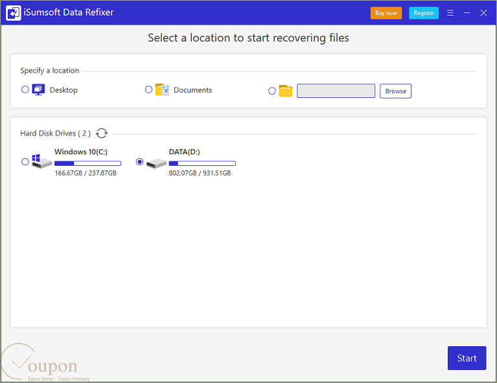Select the Documents radio button
Screen dimensions: 497x383
tap(148, 89)
